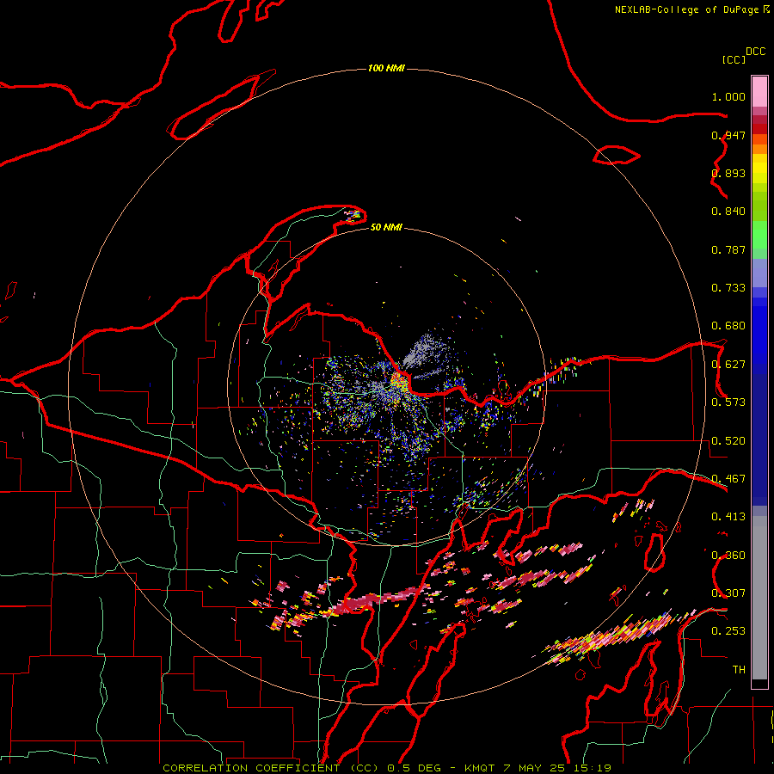This screenshot has width=774, height=774.
Task: Click the 0.307 scale value
Action: pos(728,593)
